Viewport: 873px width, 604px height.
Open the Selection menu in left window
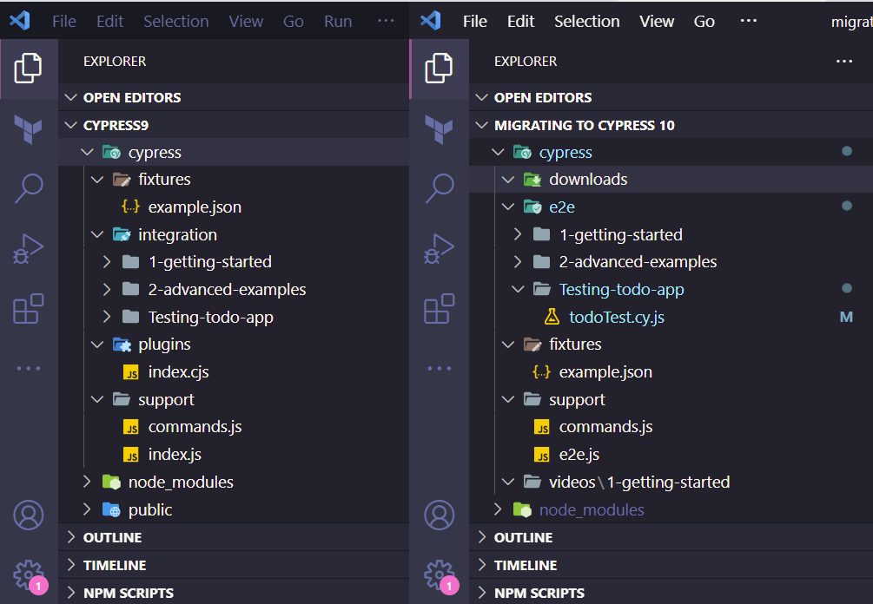tap(175, 22)
